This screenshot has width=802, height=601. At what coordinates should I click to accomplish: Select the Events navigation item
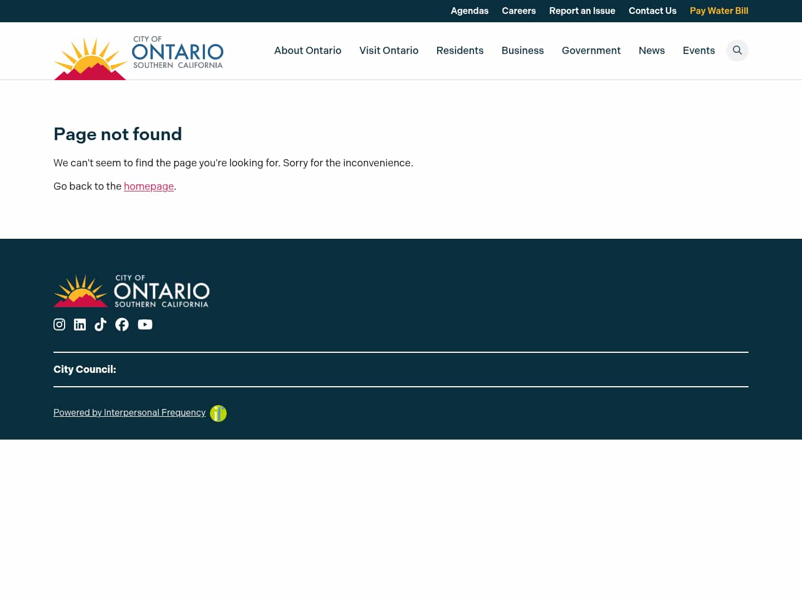coord(698,51)
